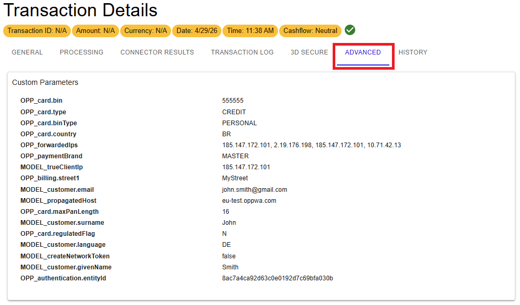Open the Connector Results tab
The height and width of the screenshot is (305, 520).
(157, 52)
